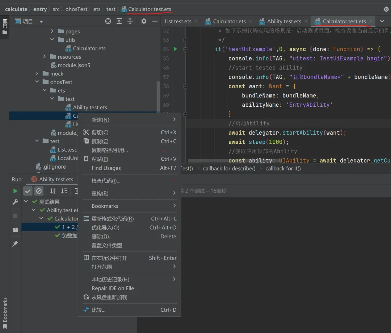Click the wrench icon in Run panel
This screenshot has height=333, width=391.
tap(15, 202)
